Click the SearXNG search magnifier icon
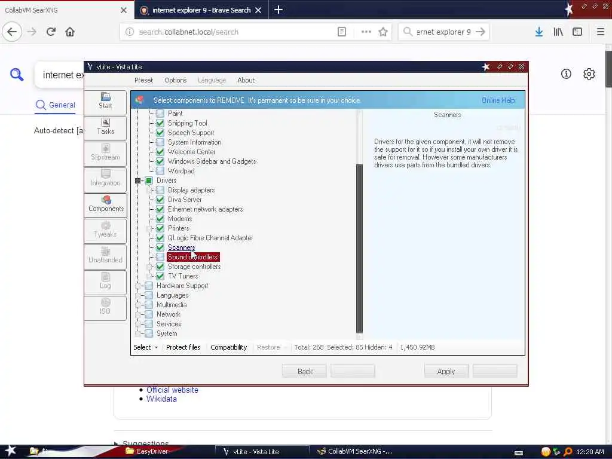 pos(17,74)
